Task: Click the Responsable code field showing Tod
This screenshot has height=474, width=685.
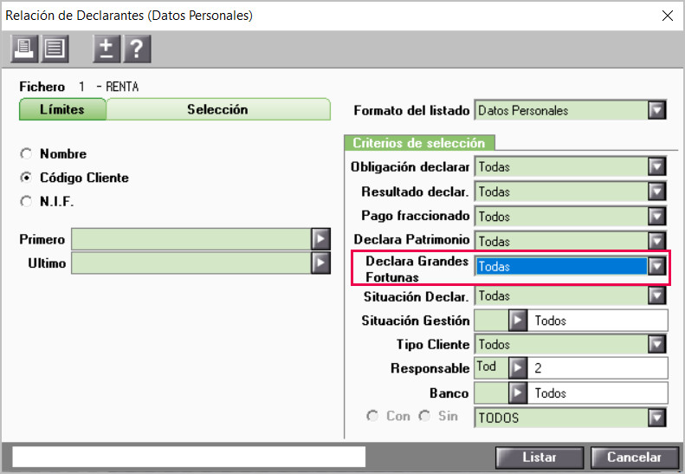Action: (x=492, y=367)
